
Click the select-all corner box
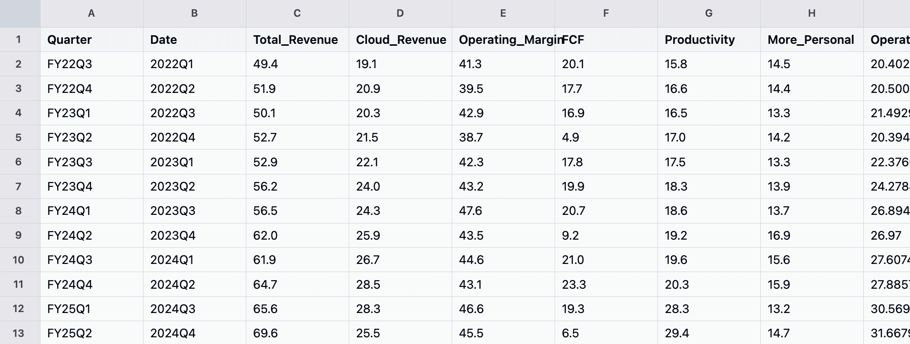tap(20, 13)
